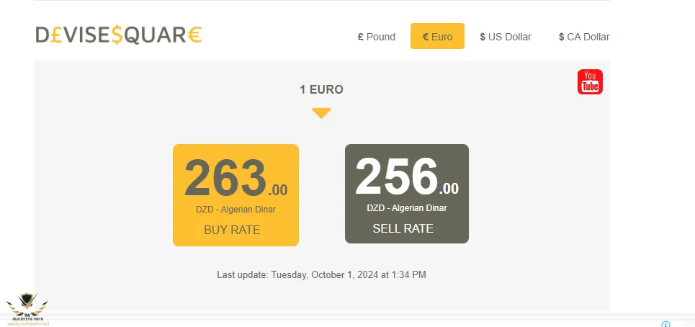
Task: Click the Last update timestamp text
Action: click(x=321, y=274)
